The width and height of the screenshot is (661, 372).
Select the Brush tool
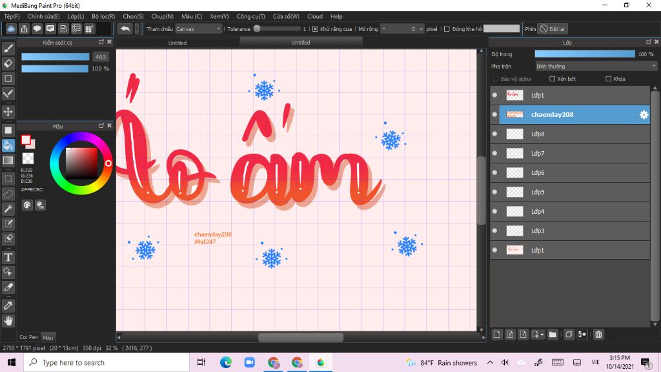[8, 48]
